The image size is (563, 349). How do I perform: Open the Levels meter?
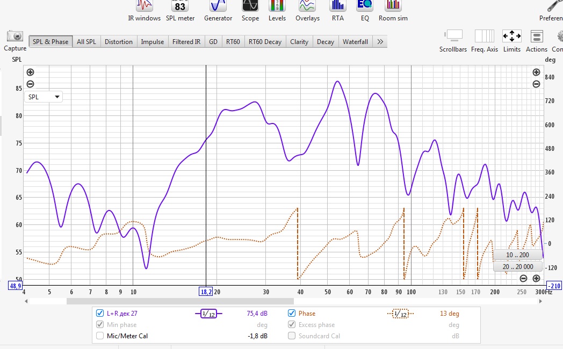[277, 11]
